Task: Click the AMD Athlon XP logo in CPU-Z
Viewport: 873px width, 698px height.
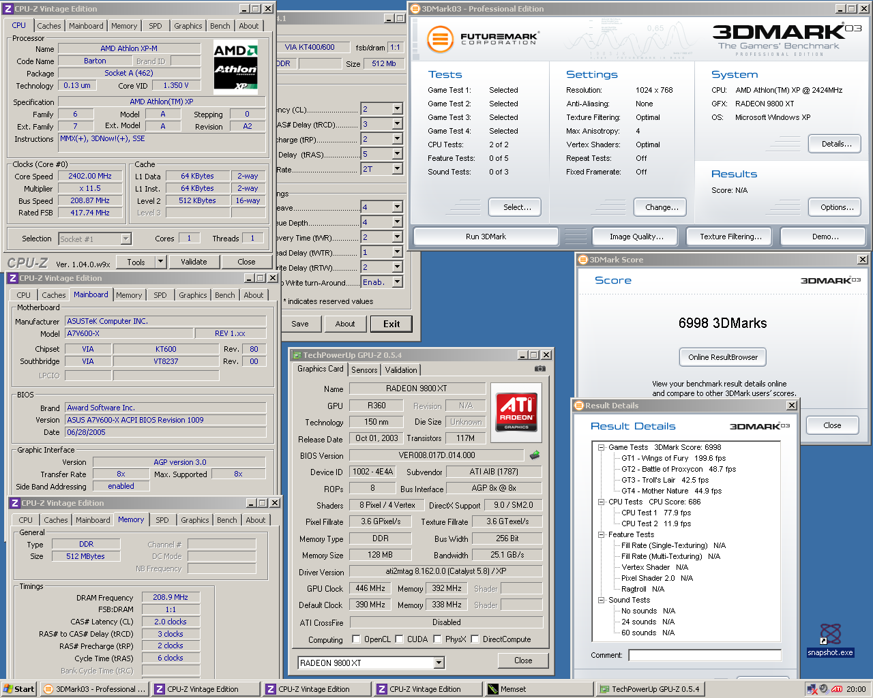Action: (x=236, y=67)
